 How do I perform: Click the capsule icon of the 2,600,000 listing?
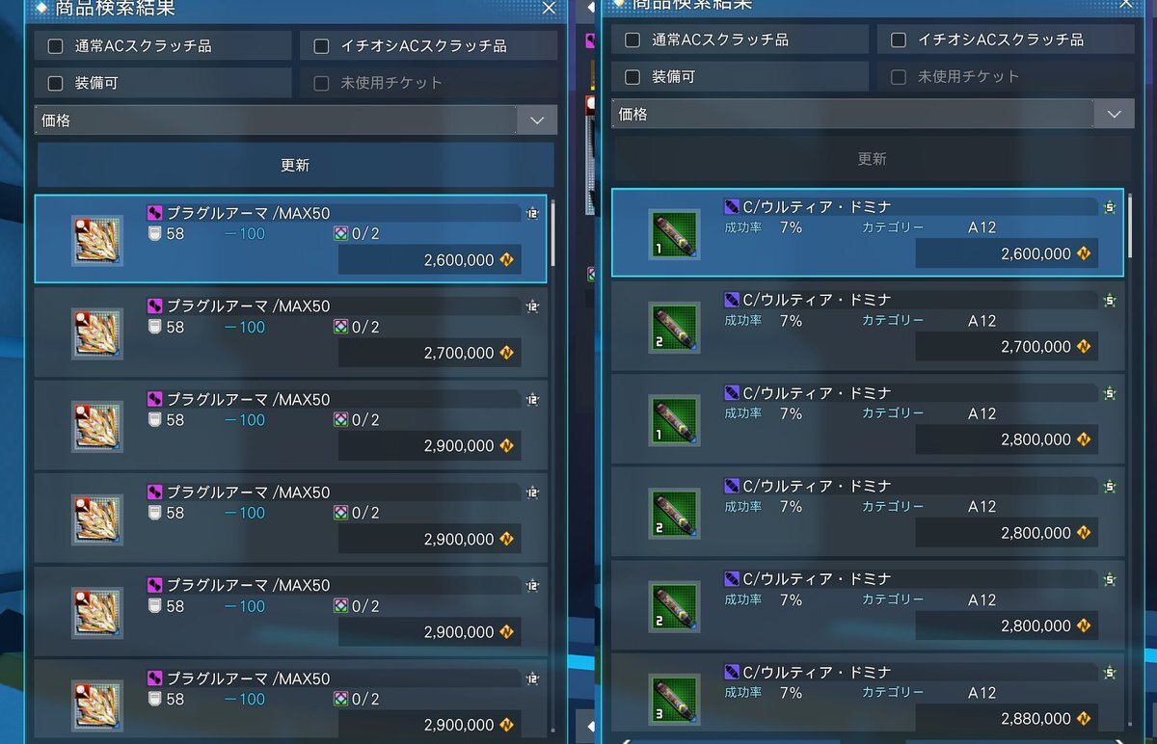pos(674,234)
